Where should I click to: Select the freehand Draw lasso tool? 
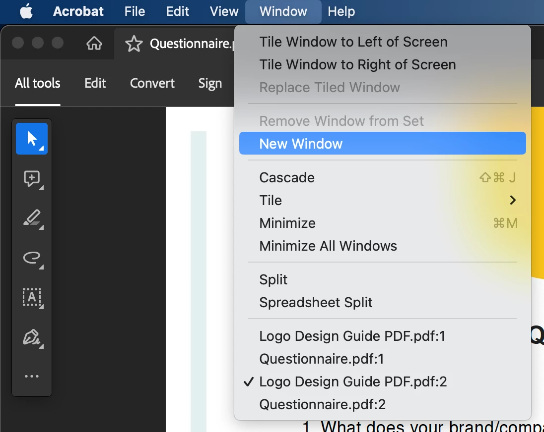point(32,258)
